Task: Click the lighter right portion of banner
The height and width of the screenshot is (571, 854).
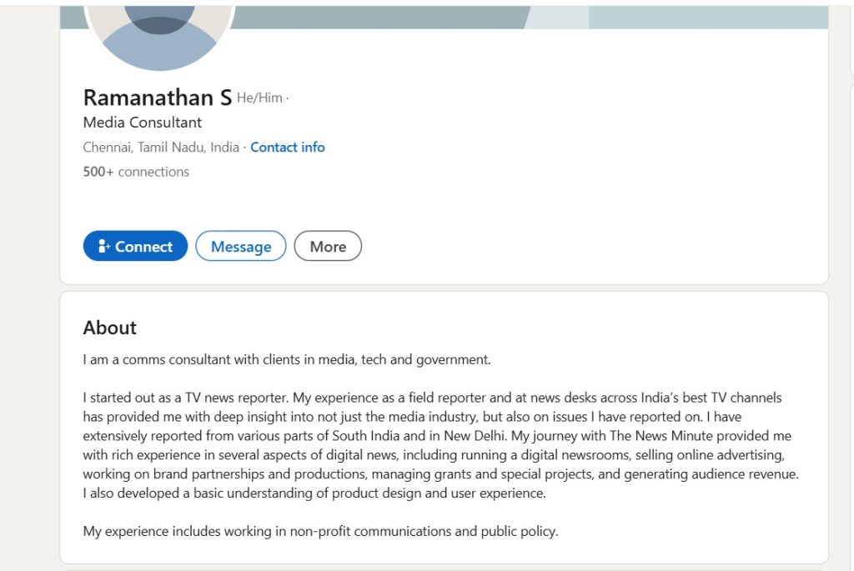Action: click(x=707, y=17)
